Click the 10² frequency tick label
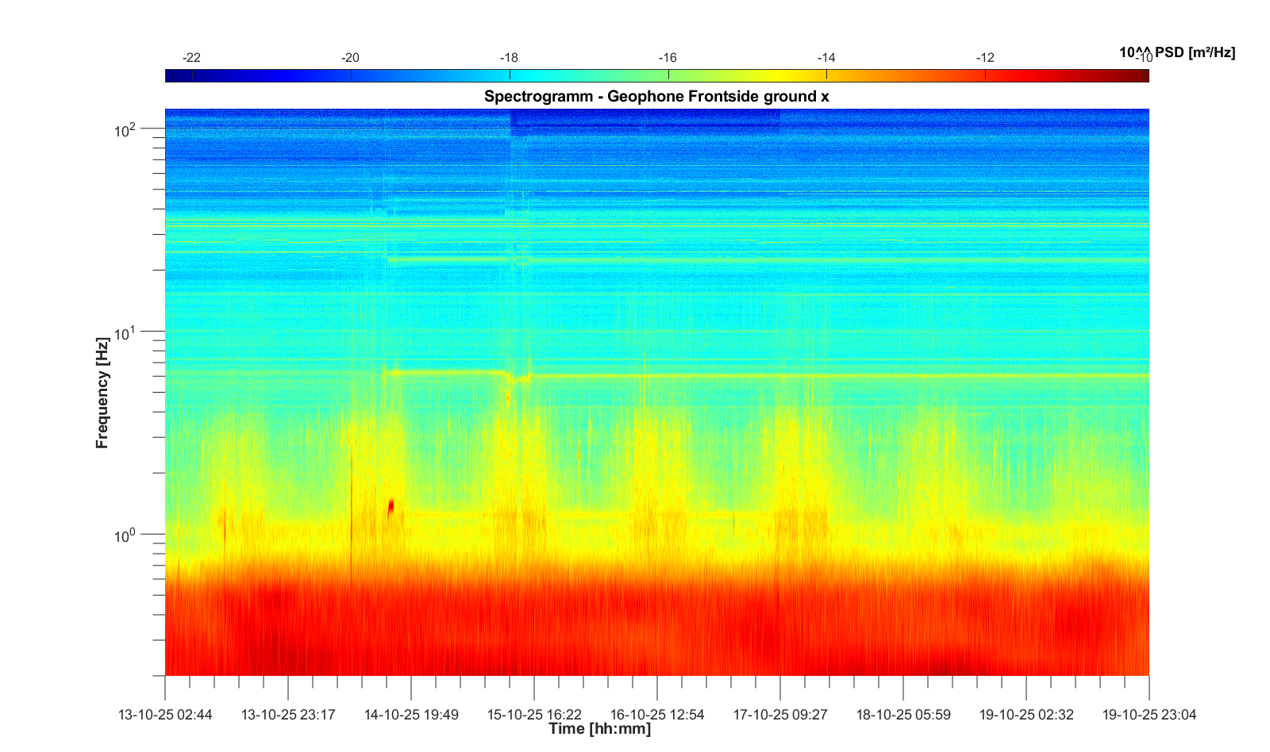 point(125,129)
